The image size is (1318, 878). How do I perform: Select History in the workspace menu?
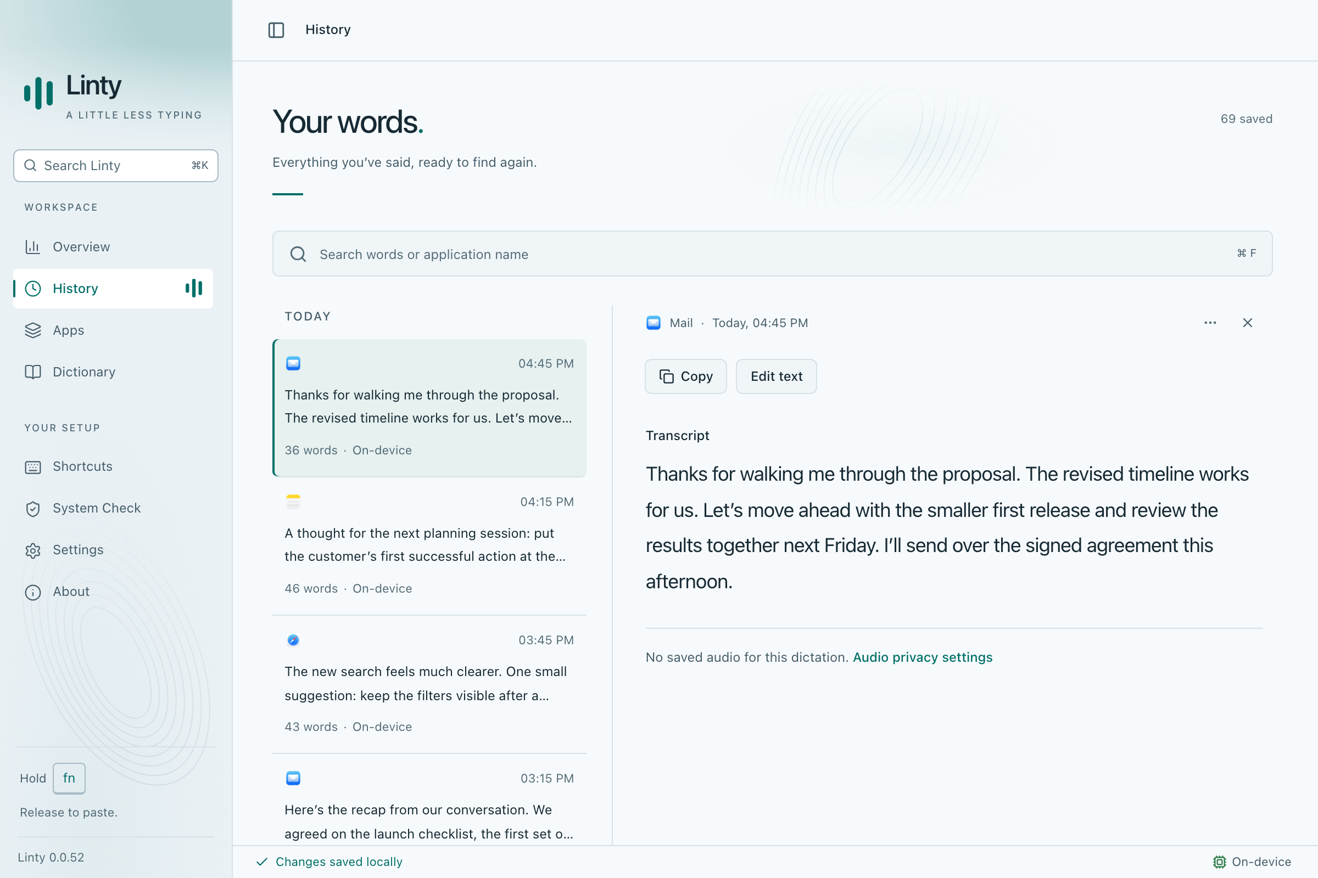tap(113, 289)
